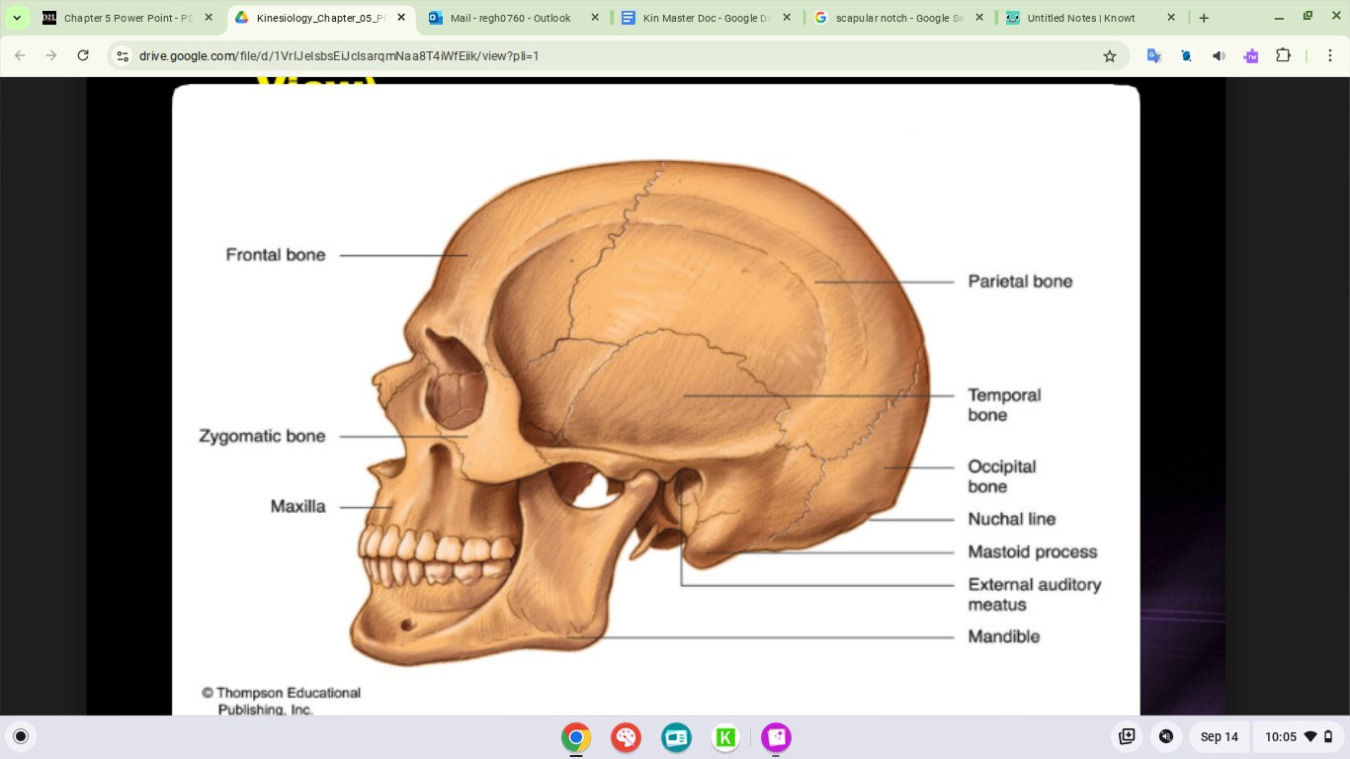1350x759 pixels.
Task: View site information icon in address bar
Action: [122, 56]
